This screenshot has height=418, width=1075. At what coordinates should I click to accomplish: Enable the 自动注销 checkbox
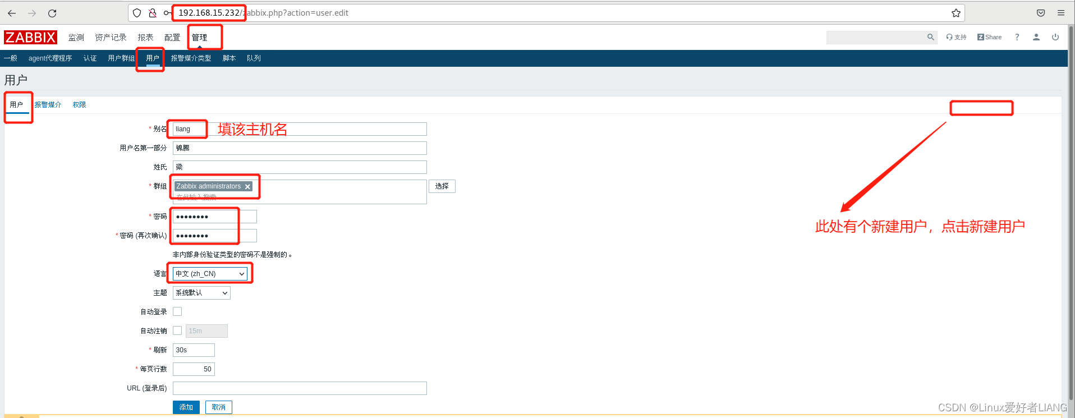click(177, 330)
